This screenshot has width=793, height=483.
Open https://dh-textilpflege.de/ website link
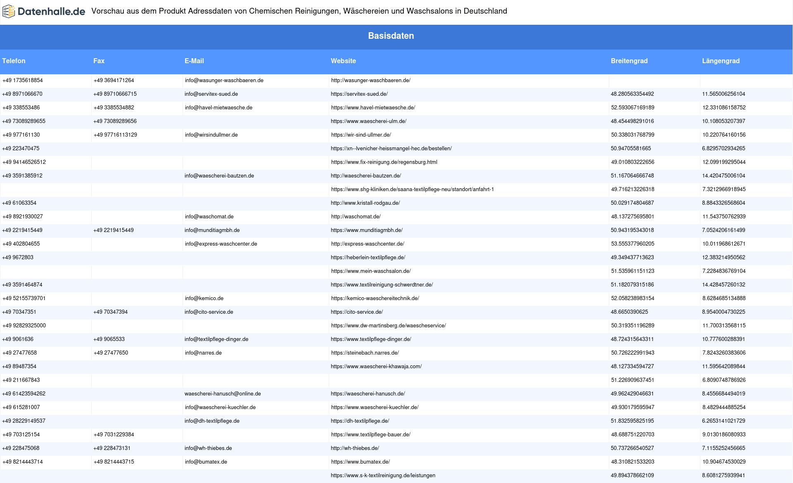(x=360, y=421)
